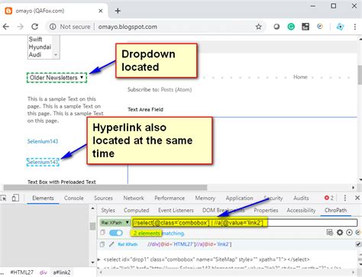Open the Chrome three-dot menu
This screenshot has height=277, width=362.
coord(355,27)
